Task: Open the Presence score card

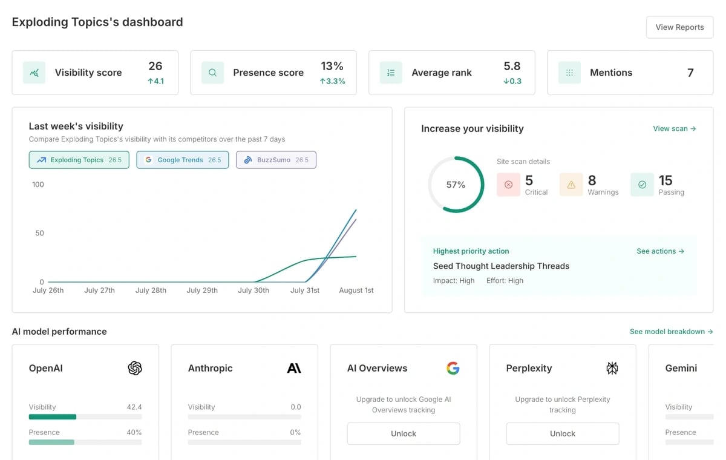Action: [x=273, y=73]
